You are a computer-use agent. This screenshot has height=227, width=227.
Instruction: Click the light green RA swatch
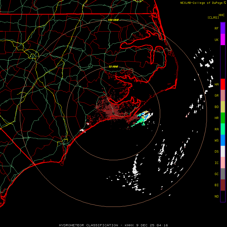click(x=223, y=129)
